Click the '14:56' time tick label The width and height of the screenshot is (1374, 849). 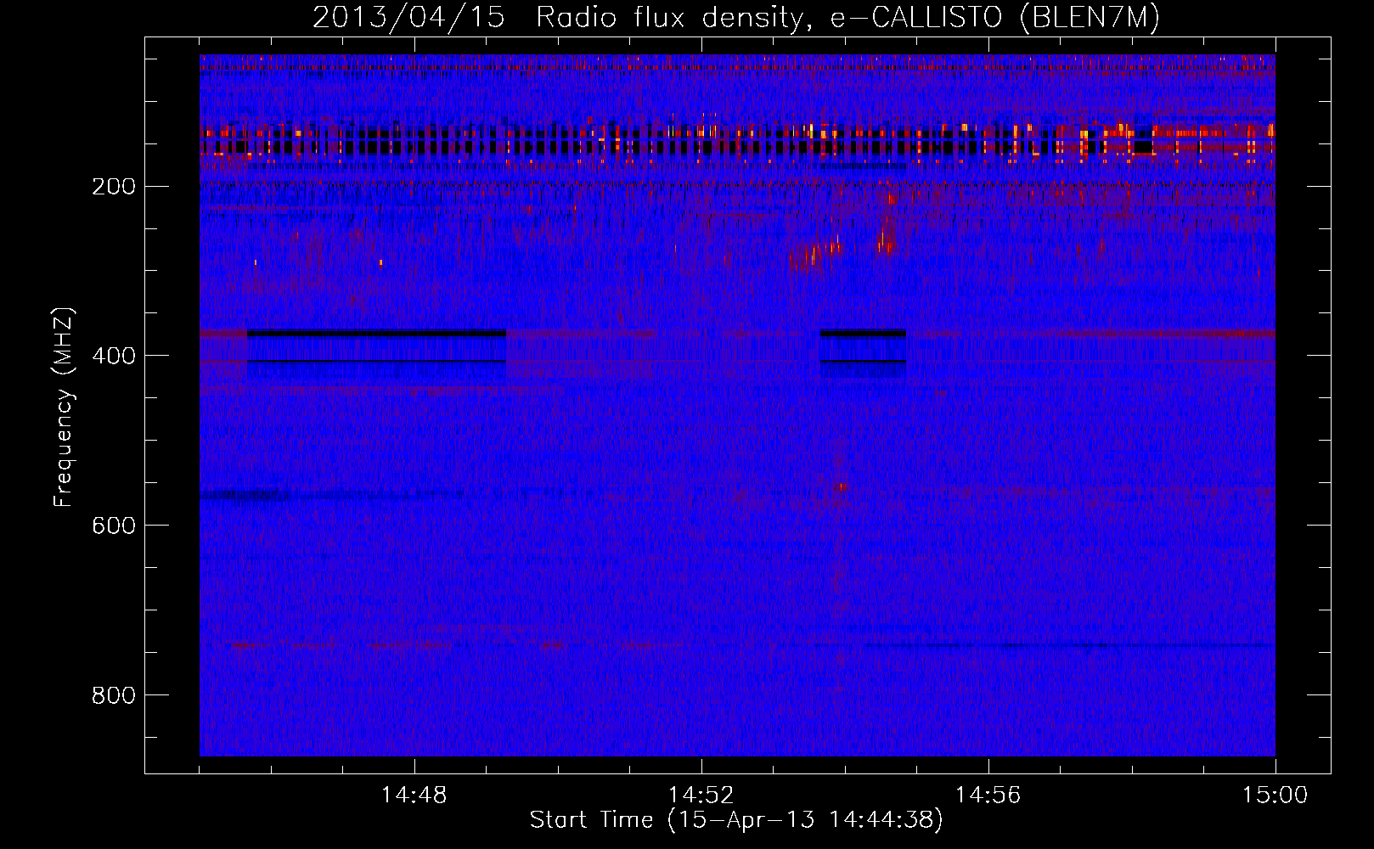tap(988, 795)
